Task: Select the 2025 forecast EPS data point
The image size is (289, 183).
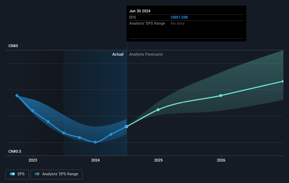Action: (x=158, y=110)
